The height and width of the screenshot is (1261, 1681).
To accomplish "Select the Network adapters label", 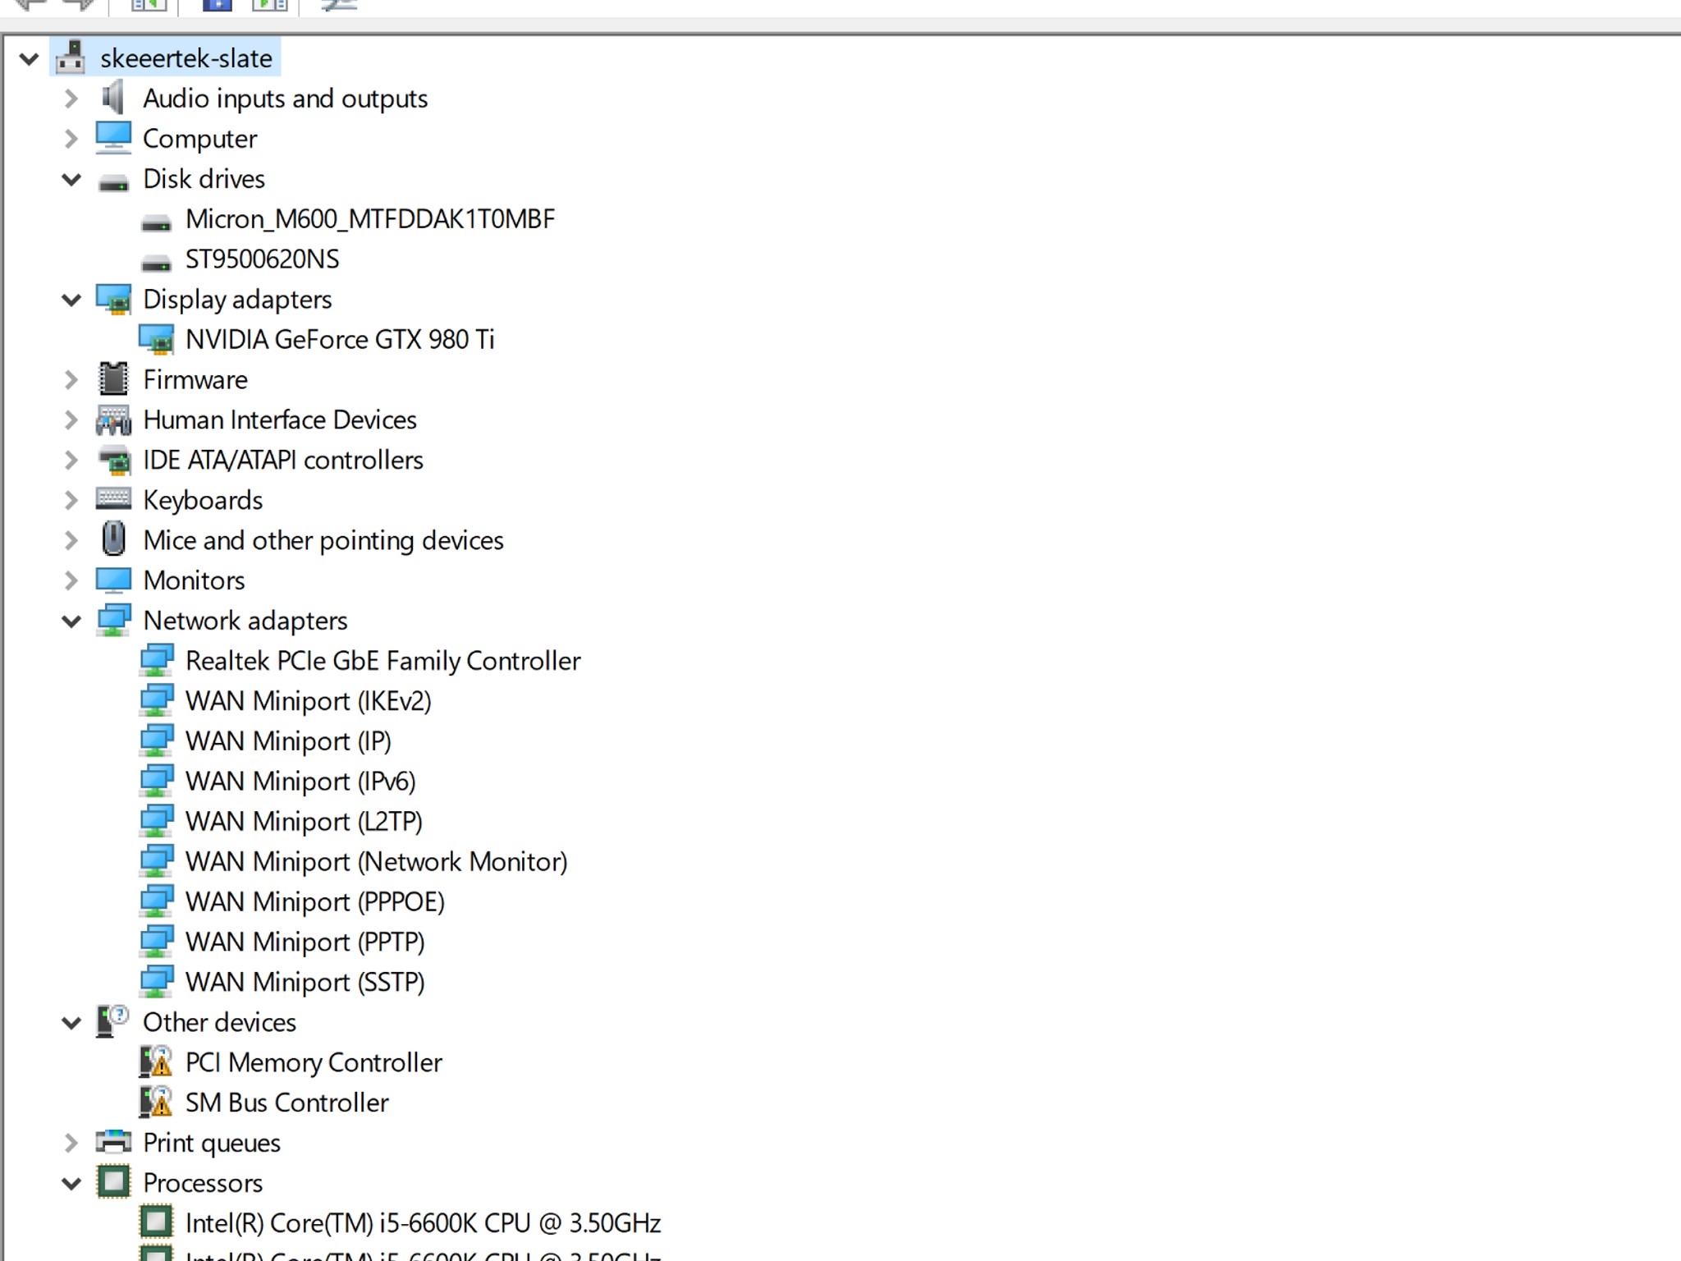I will coord(245,621).
